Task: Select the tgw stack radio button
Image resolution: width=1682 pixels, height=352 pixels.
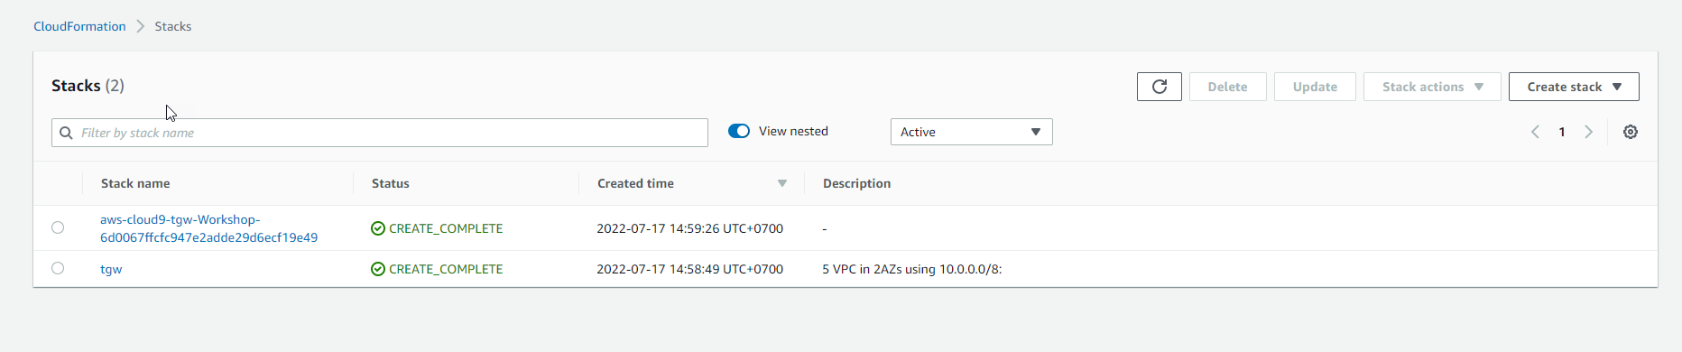Action: tap(58, 268)
